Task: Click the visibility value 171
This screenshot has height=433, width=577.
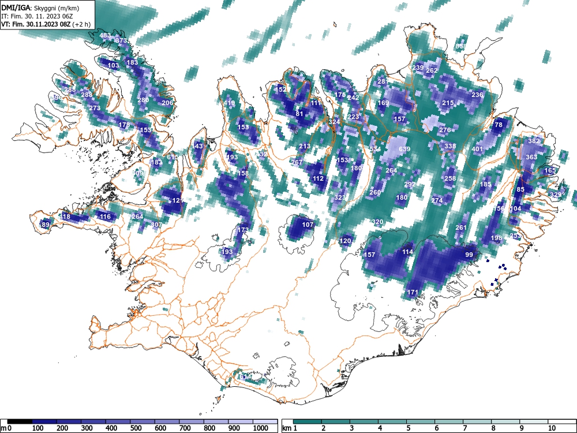Action: [x=413, y=292]
